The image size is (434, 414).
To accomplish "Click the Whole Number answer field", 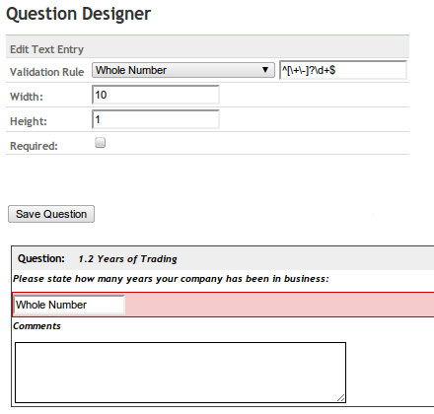I will [x=69, y=305].
